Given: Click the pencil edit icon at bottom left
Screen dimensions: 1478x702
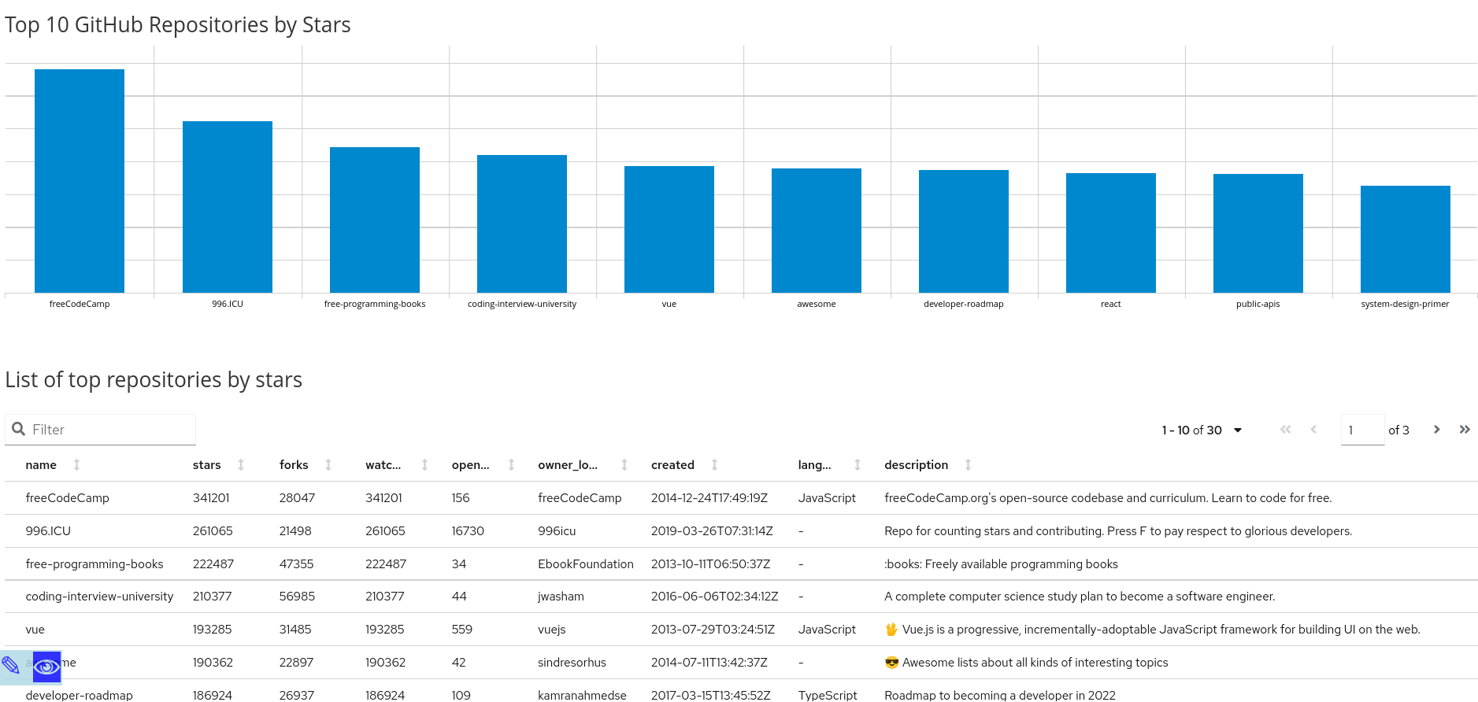Looking at the screenshot, I should point(11,666).
